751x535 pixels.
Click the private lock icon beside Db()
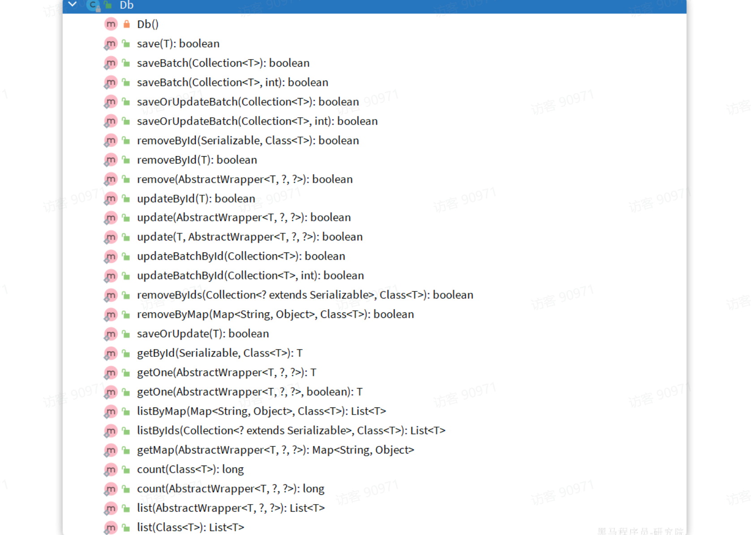click(127, 24)
